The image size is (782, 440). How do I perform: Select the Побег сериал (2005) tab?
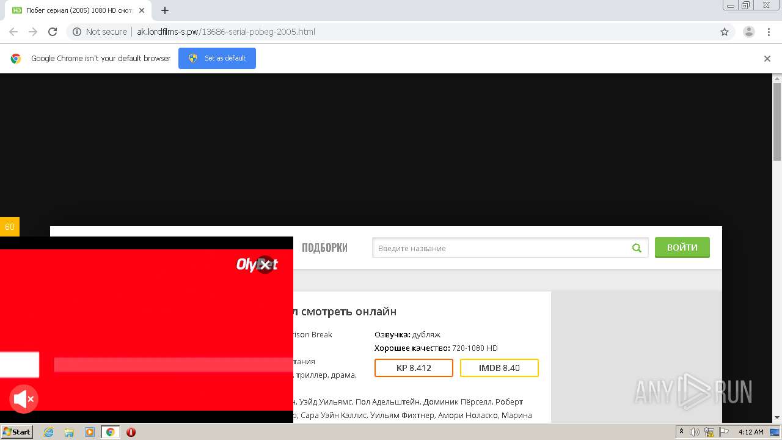78,10
